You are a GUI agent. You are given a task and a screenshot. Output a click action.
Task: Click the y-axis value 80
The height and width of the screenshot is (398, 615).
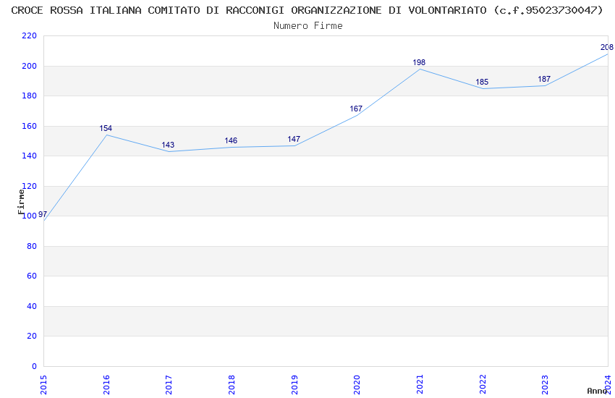(x=32, y=246)
